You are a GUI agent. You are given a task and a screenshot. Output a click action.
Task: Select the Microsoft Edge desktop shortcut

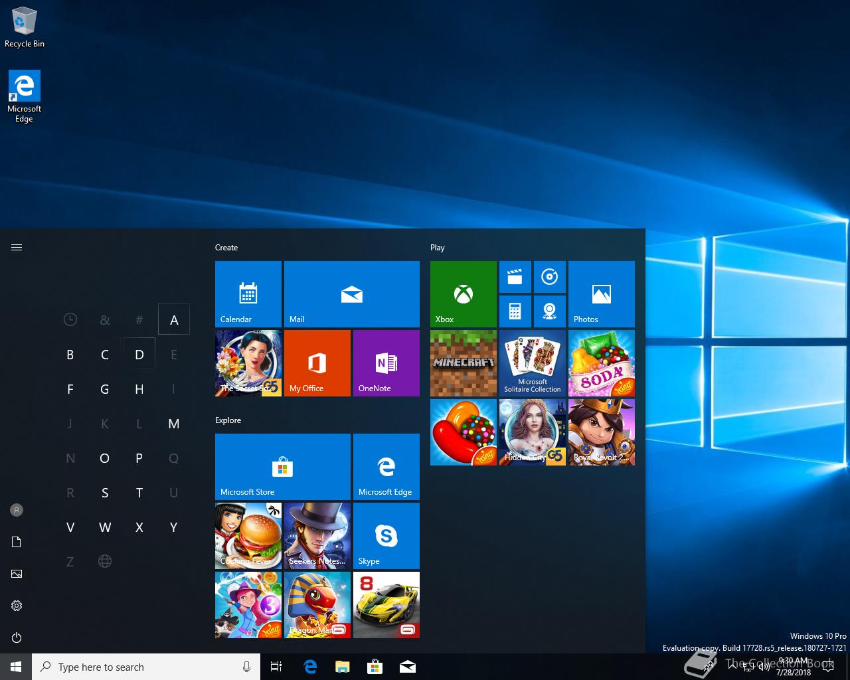(25, 96)
